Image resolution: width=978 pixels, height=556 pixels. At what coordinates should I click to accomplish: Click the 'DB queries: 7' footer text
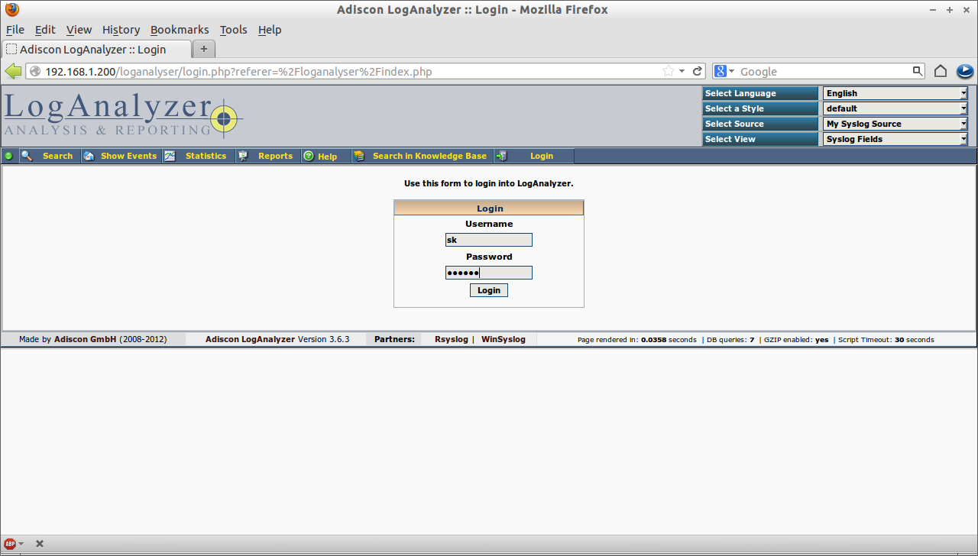pyautogui.click(x=730, y=340)
